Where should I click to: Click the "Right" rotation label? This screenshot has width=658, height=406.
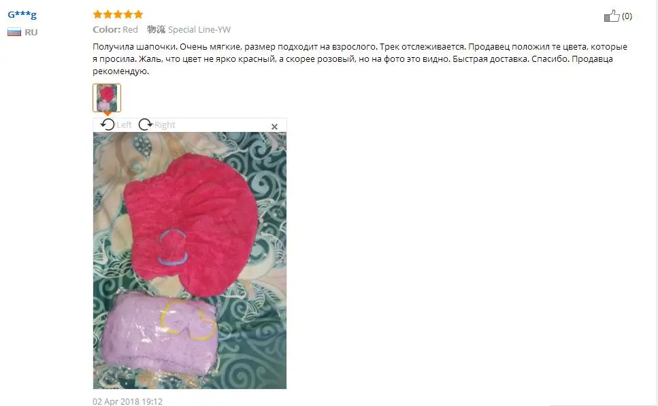[x=165, y=124]
